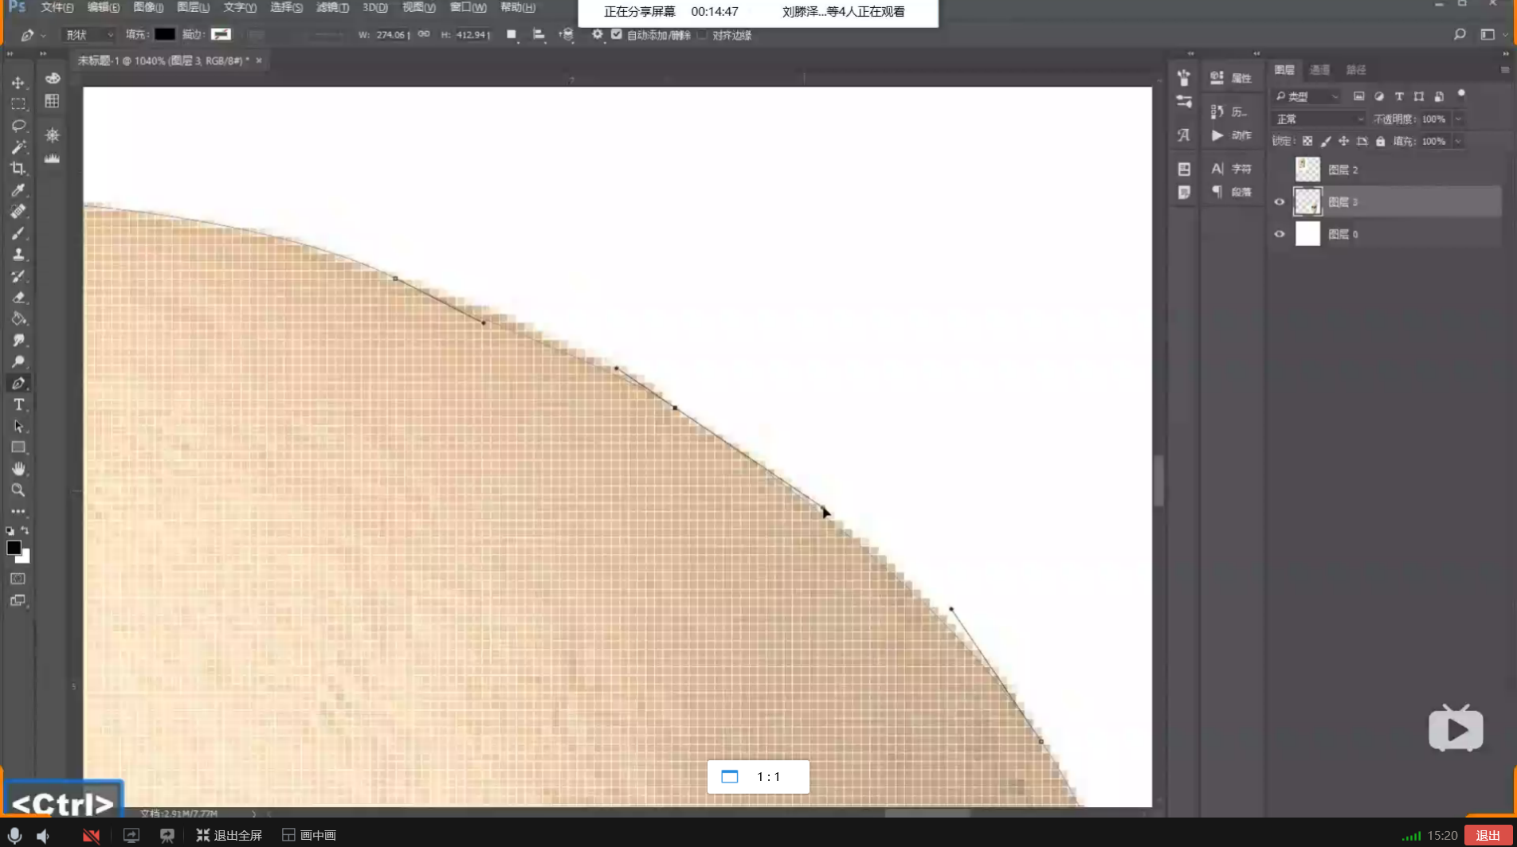Click the black fill color swatch
Screen dimensions: 1517x847
pos(165,34)
